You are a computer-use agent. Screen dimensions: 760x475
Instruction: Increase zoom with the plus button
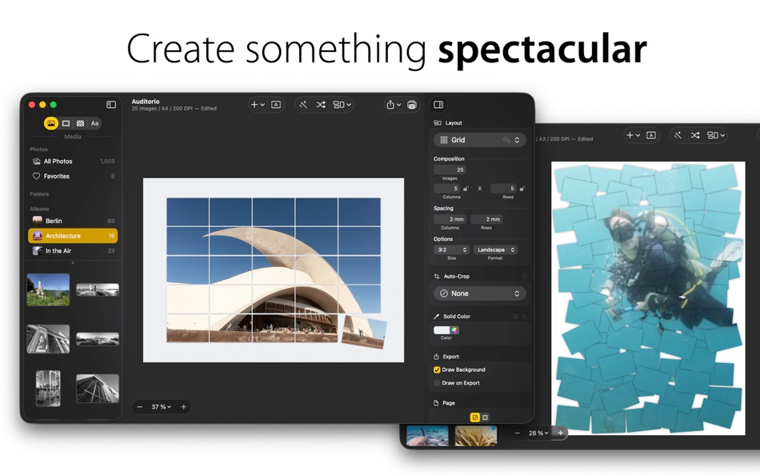[182, 407]
